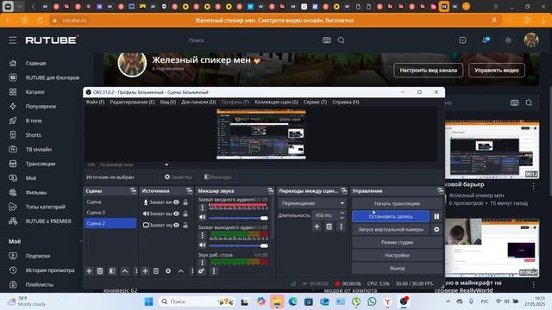Open input audio capture channel options dots

pyautogui.click(x=202, y=208)
